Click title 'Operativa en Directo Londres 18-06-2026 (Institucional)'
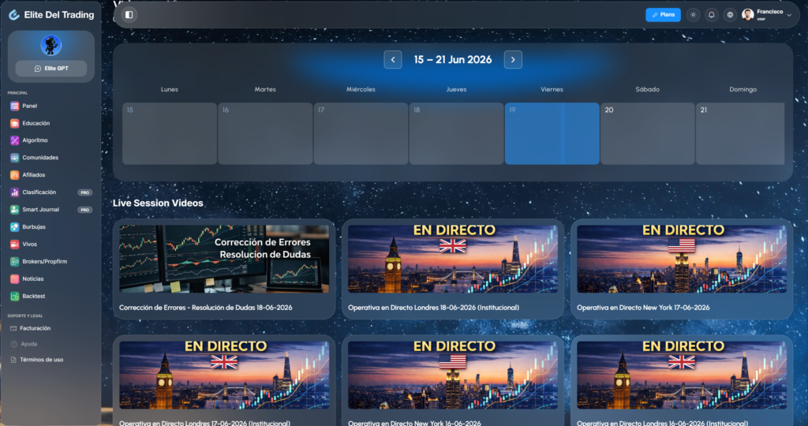 tap(433, 308)
